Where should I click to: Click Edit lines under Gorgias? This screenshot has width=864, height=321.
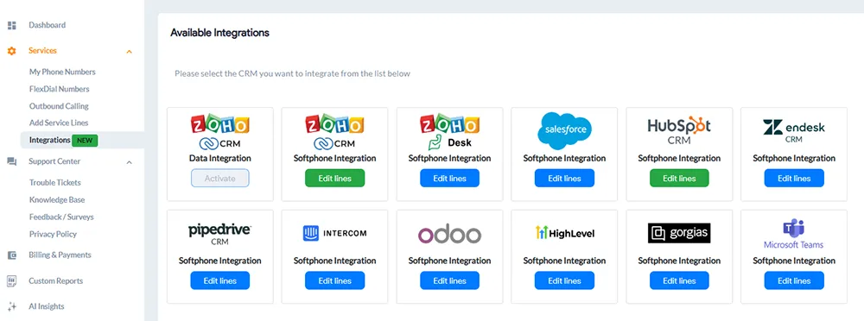pos(679,280)
